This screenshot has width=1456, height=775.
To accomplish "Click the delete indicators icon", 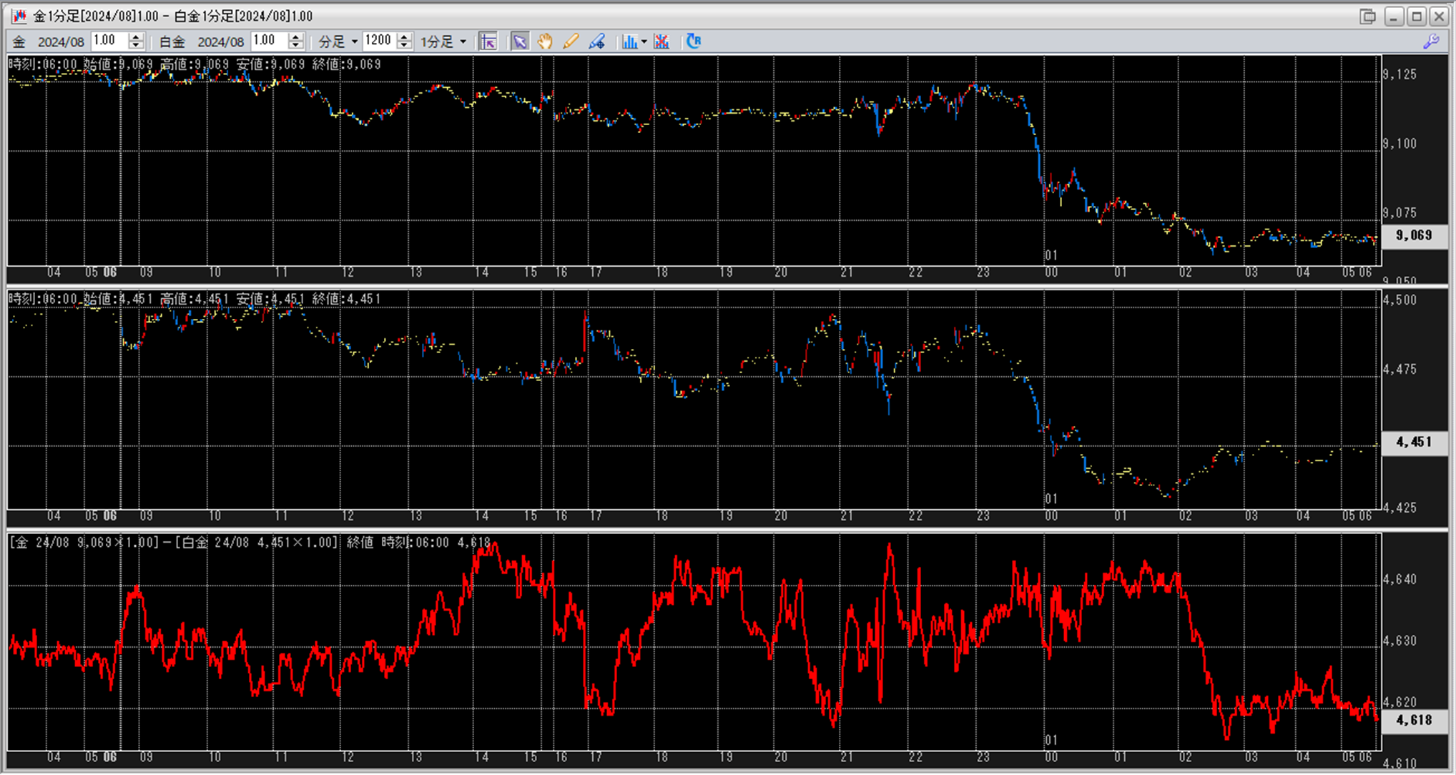I will coord(661,41).
